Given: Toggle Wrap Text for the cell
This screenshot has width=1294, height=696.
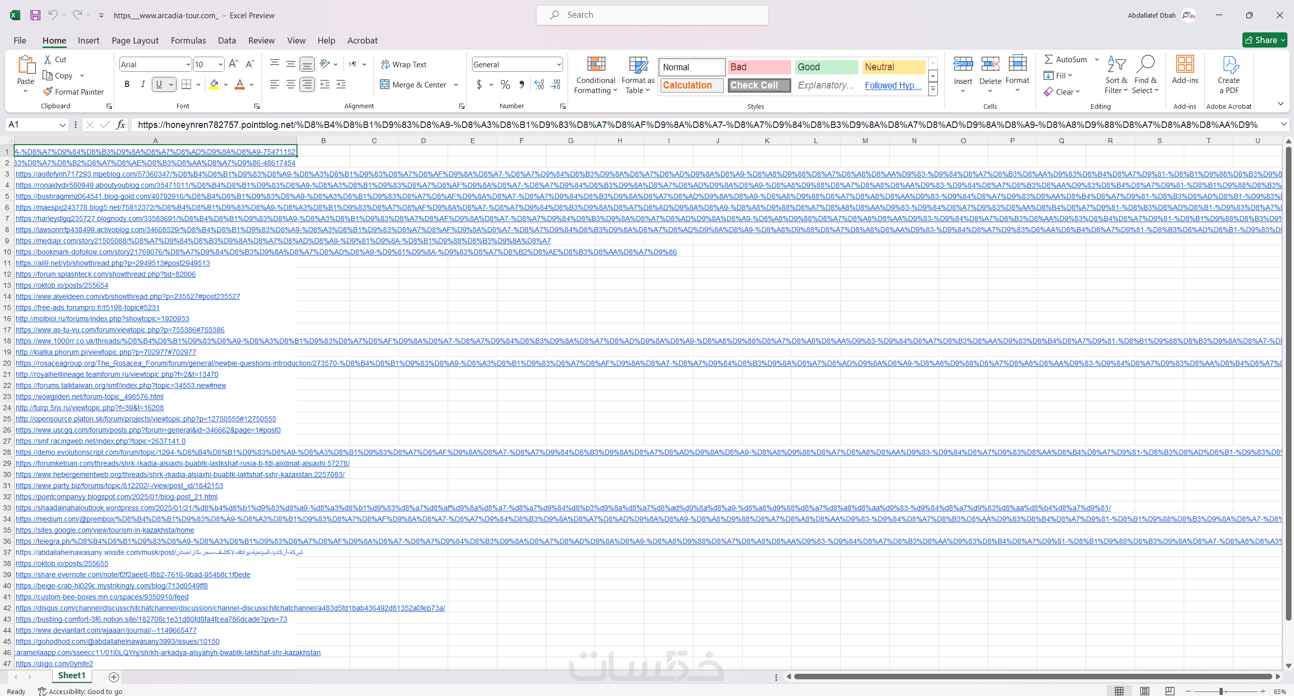Looking at the screenshot, I should [404, 64].
